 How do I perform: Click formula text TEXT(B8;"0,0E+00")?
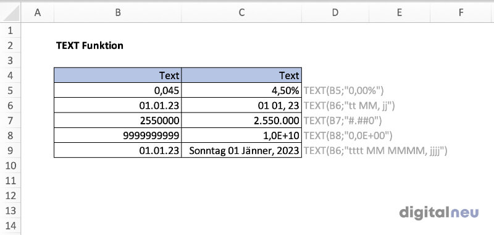pos(348,136)
